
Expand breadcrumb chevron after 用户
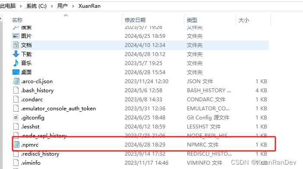(x=73, y=6)
